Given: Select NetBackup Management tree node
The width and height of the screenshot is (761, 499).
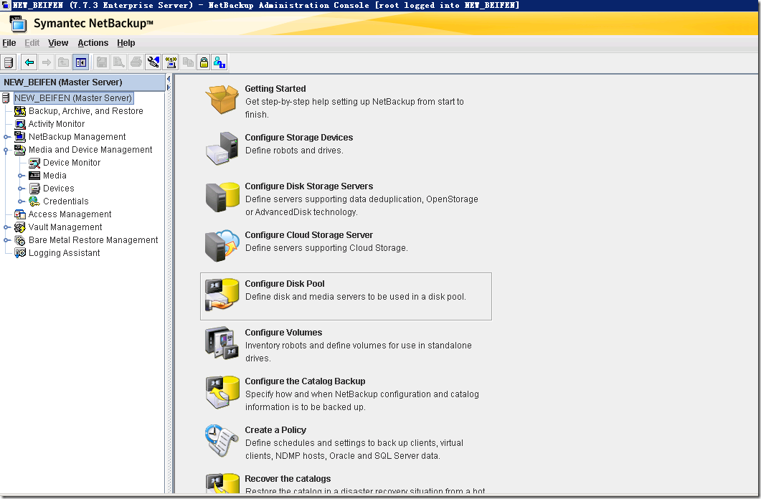Looking at the screenshot, I should click(x=77, y=137).
